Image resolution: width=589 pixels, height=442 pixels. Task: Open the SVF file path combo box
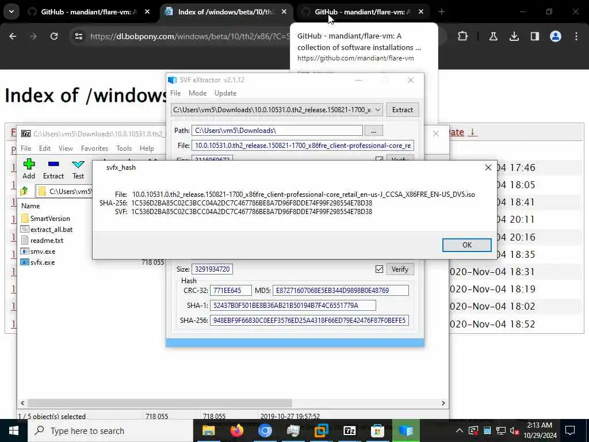point(277,110)
